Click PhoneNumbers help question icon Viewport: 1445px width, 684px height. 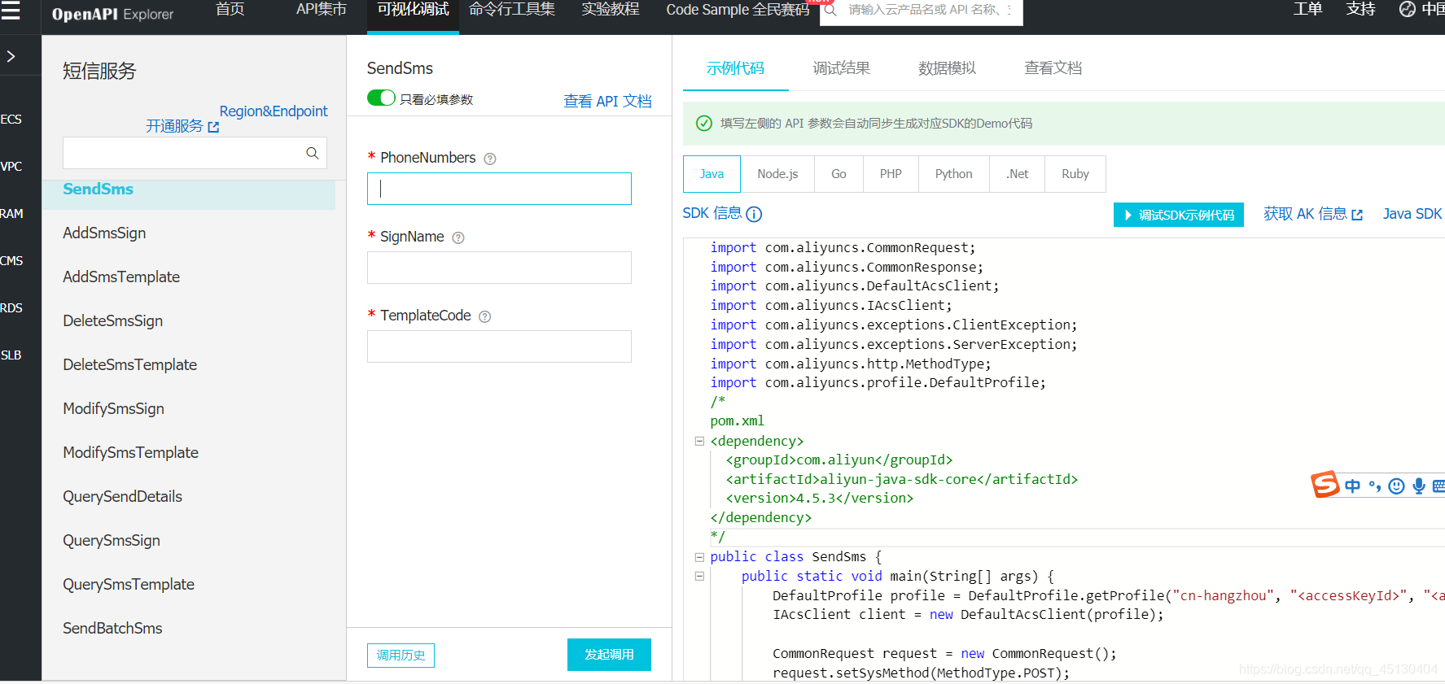(490, 159)
